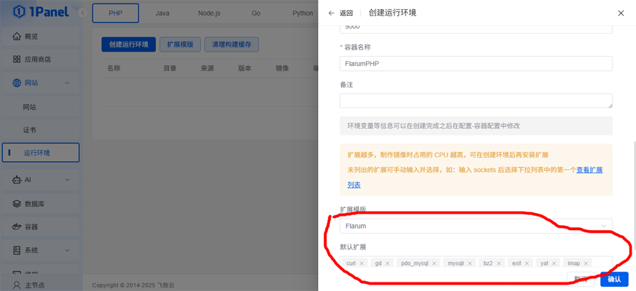This screenshot has width=636, height=291.
Task: Expand the 系统 sidebar menu
Action: [x=67, y=250]
